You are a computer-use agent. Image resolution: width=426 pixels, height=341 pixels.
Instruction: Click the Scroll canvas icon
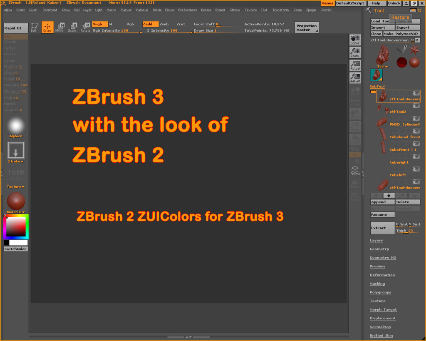coord(355,40)
